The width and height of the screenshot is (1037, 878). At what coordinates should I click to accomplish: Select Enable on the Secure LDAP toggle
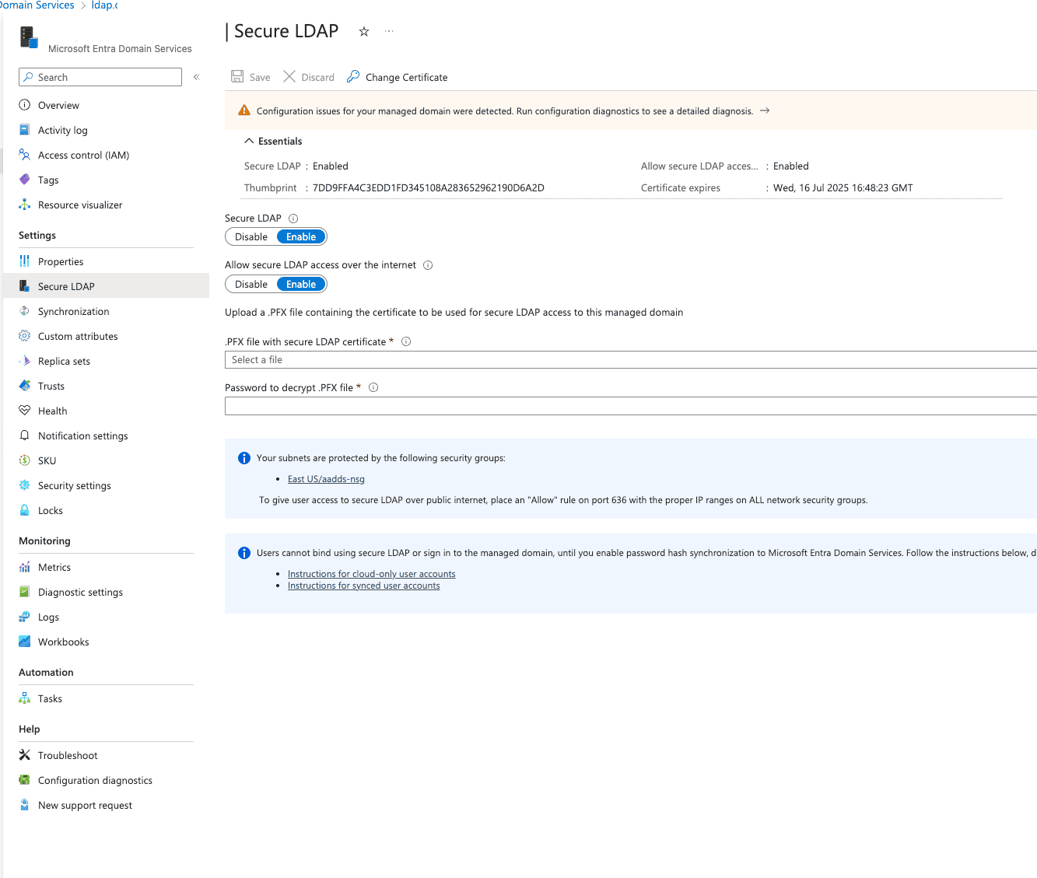point(301,237)
